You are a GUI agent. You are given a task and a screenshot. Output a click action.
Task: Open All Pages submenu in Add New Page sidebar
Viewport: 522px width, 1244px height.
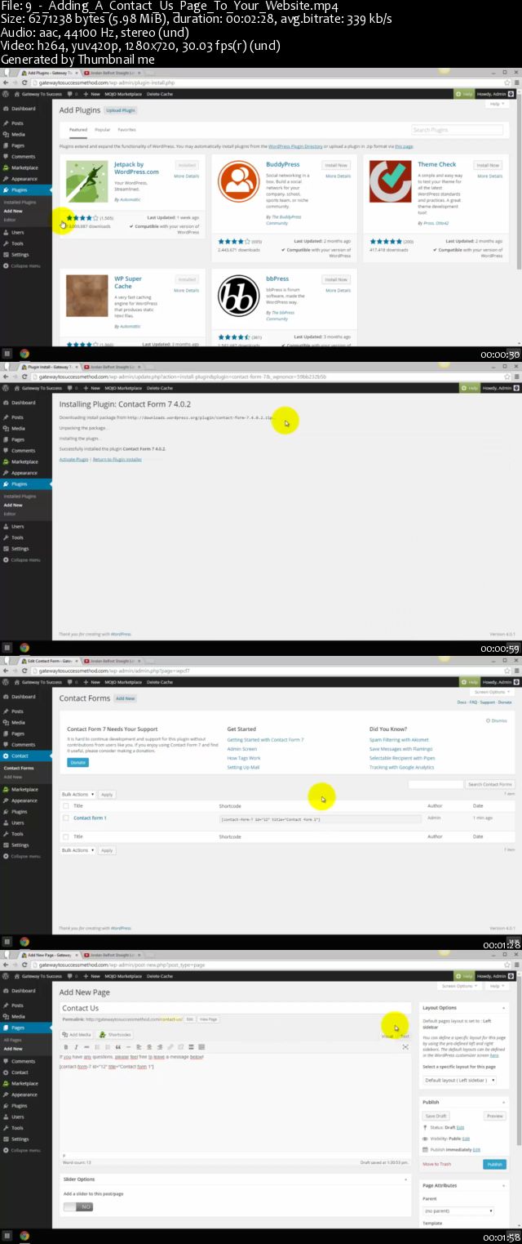[13, 1040]
